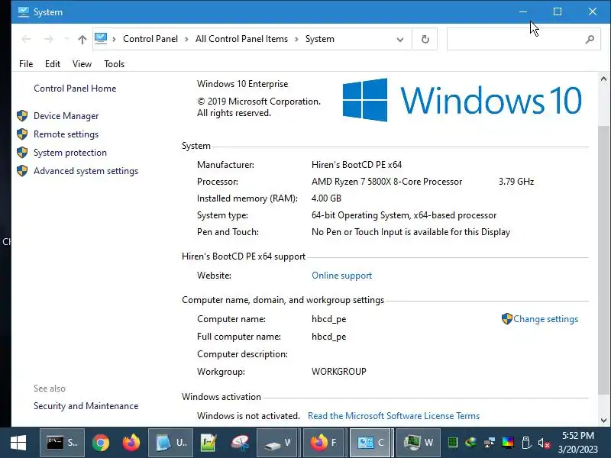
Task: Switch to the Command Prompt taskbar item
Action: [x=62, y=443]
